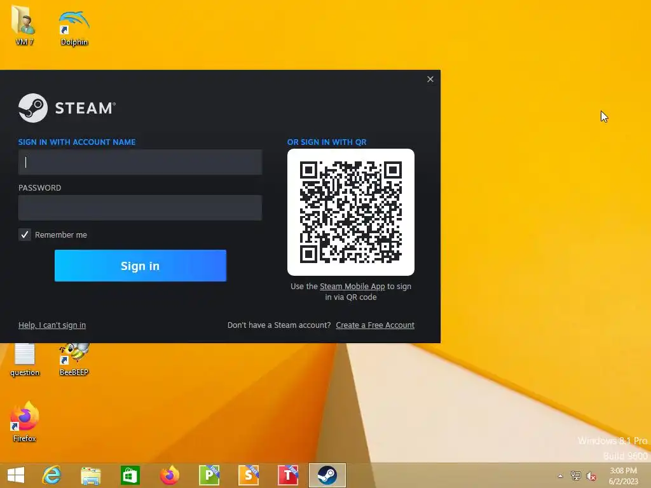This screenshot has height=488, width=651.
Task: Click the QR code sign-in image
Action: coord(351,212)
